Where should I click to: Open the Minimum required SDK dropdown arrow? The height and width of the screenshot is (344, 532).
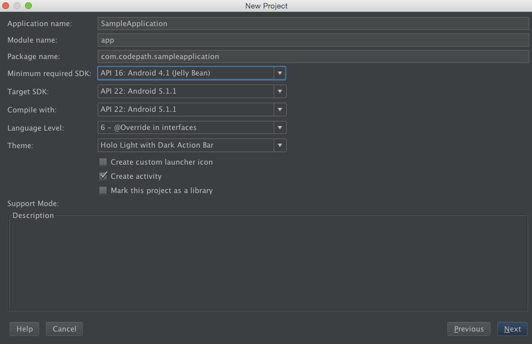click(279, 73)
